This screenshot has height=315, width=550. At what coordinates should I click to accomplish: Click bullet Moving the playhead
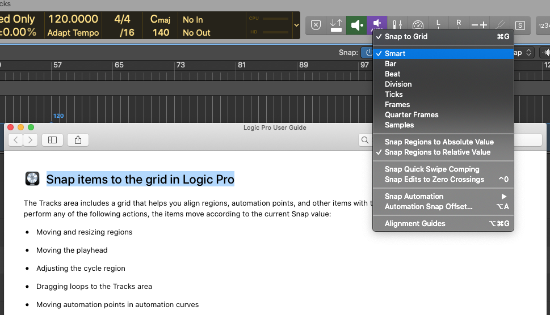click(x=72, y=250)
